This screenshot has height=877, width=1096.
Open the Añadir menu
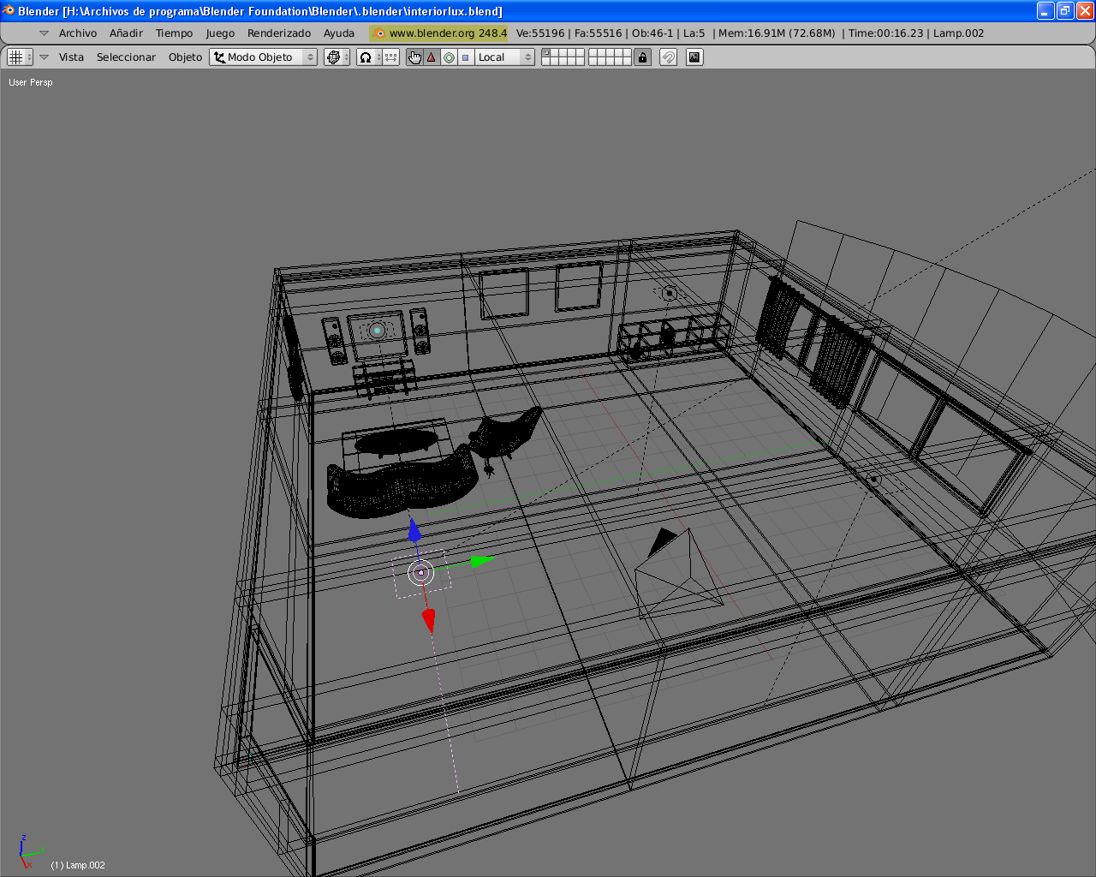126,33
